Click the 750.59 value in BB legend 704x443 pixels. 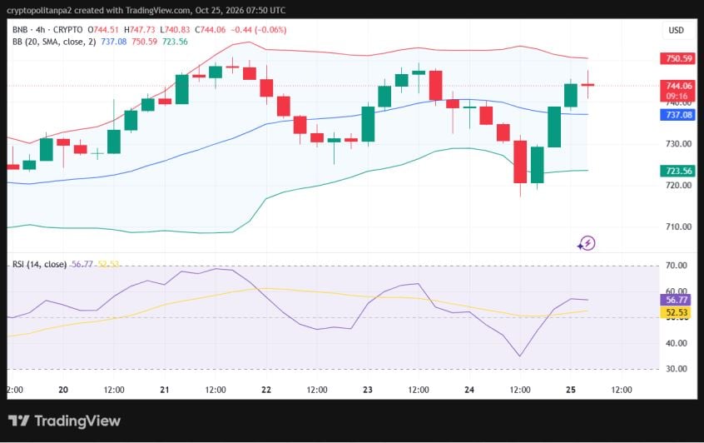pos(144,42)
